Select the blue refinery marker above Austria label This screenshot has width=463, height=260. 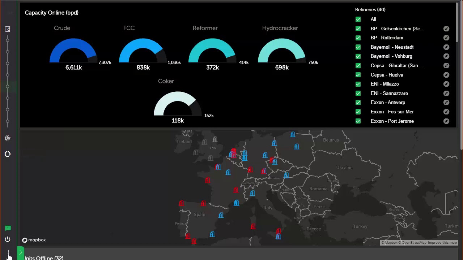point(286,175)
